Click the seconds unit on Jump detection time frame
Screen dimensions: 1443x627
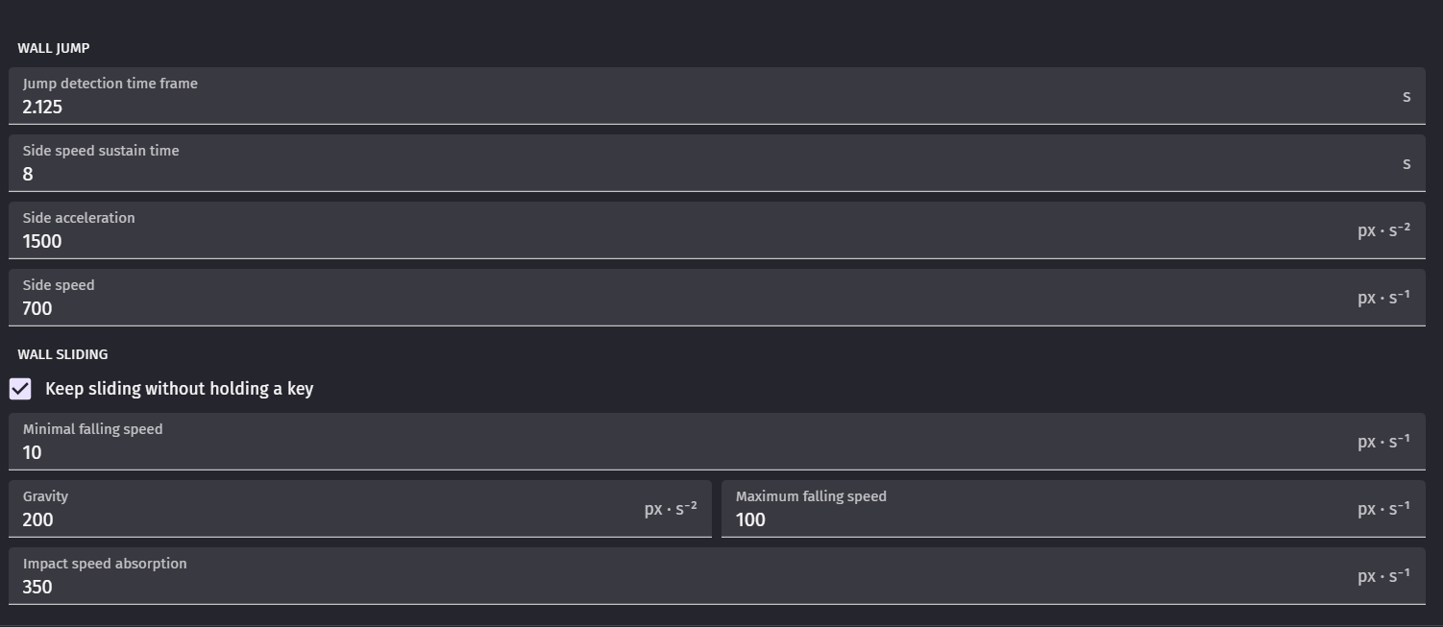point(1406,96)
